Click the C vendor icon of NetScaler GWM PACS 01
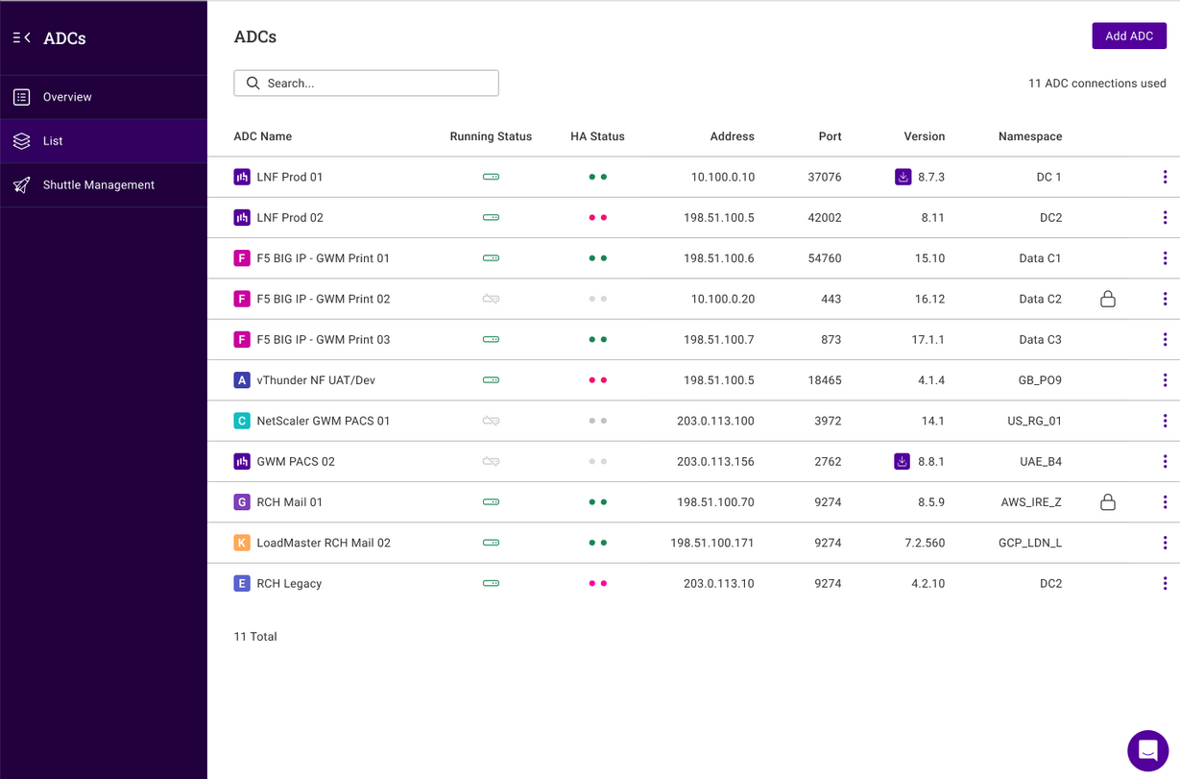This screenshot has width=1180, height=779. pyautogui.click(x=242, y=421)
